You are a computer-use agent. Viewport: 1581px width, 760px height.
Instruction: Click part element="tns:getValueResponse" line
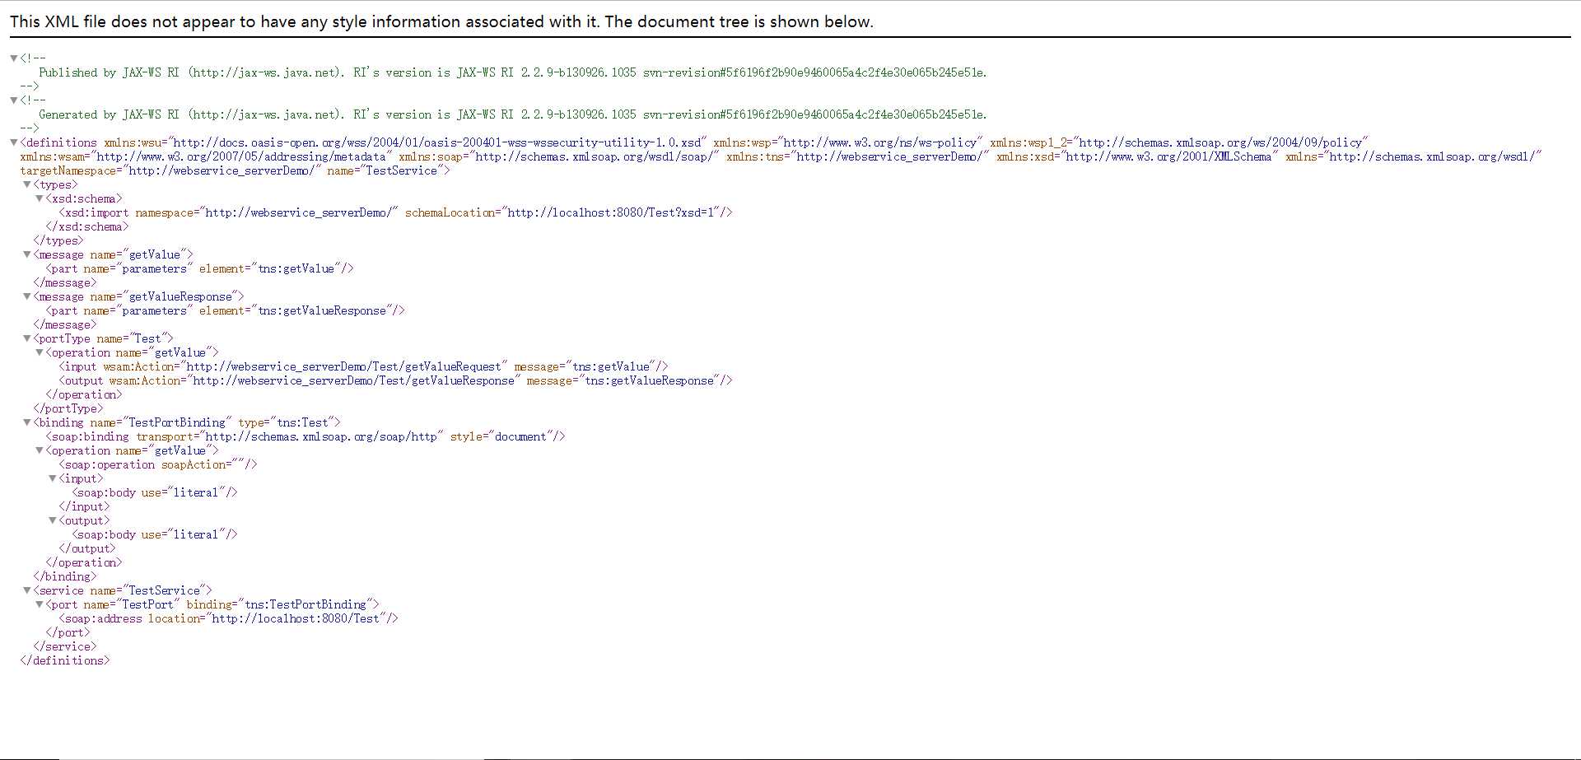tap(225, 310)
